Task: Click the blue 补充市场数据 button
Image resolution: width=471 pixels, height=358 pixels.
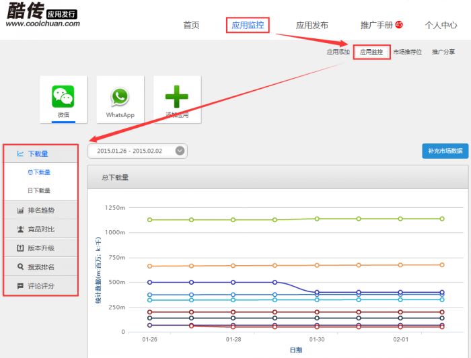Action: pos(445,151)
